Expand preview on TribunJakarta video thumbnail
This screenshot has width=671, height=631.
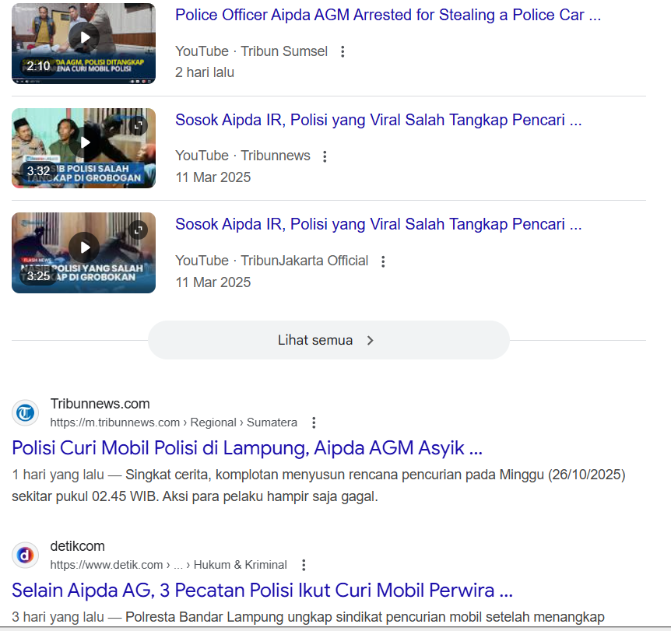(x=139, y=230)
